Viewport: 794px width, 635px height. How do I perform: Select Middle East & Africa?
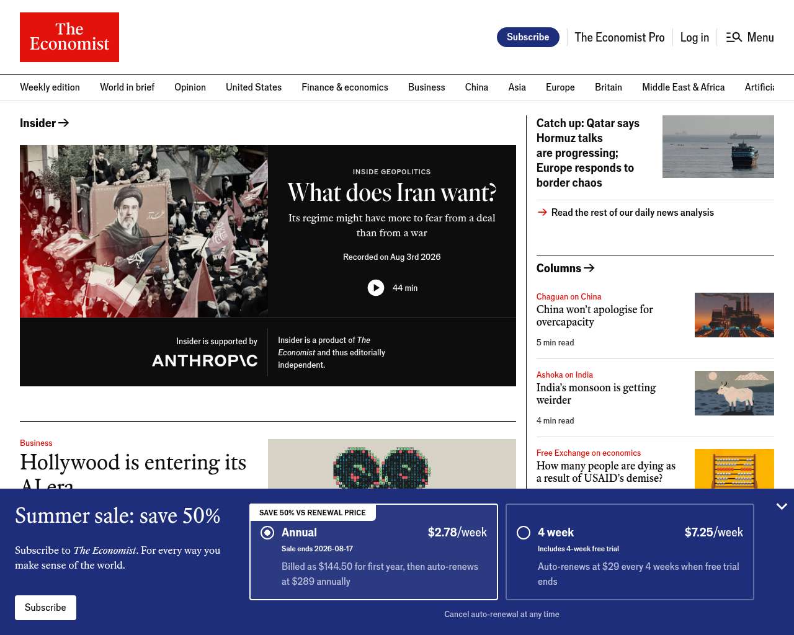(683, 87)
